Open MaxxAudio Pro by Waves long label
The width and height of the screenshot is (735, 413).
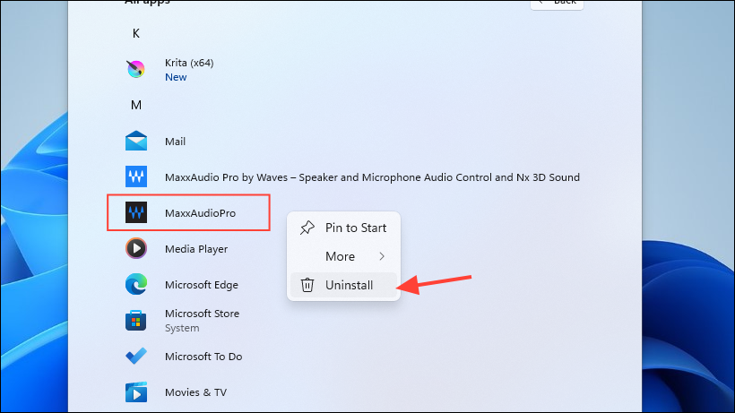(x=372, y=177)
